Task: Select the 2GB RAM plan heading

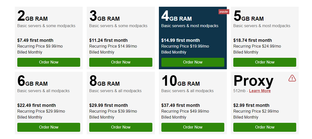Action: coord(32,16)
